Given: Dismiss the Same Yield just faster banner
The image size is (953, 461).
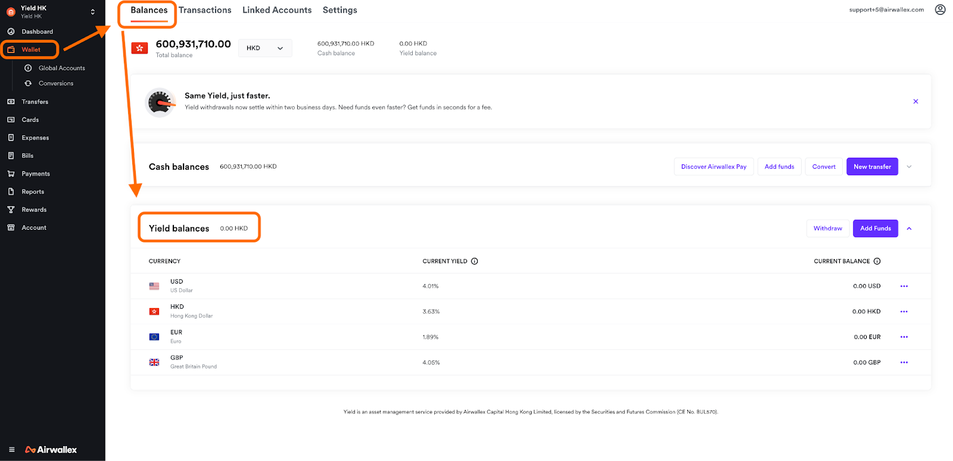Looking at the screenshot, I should coord(915,102).
